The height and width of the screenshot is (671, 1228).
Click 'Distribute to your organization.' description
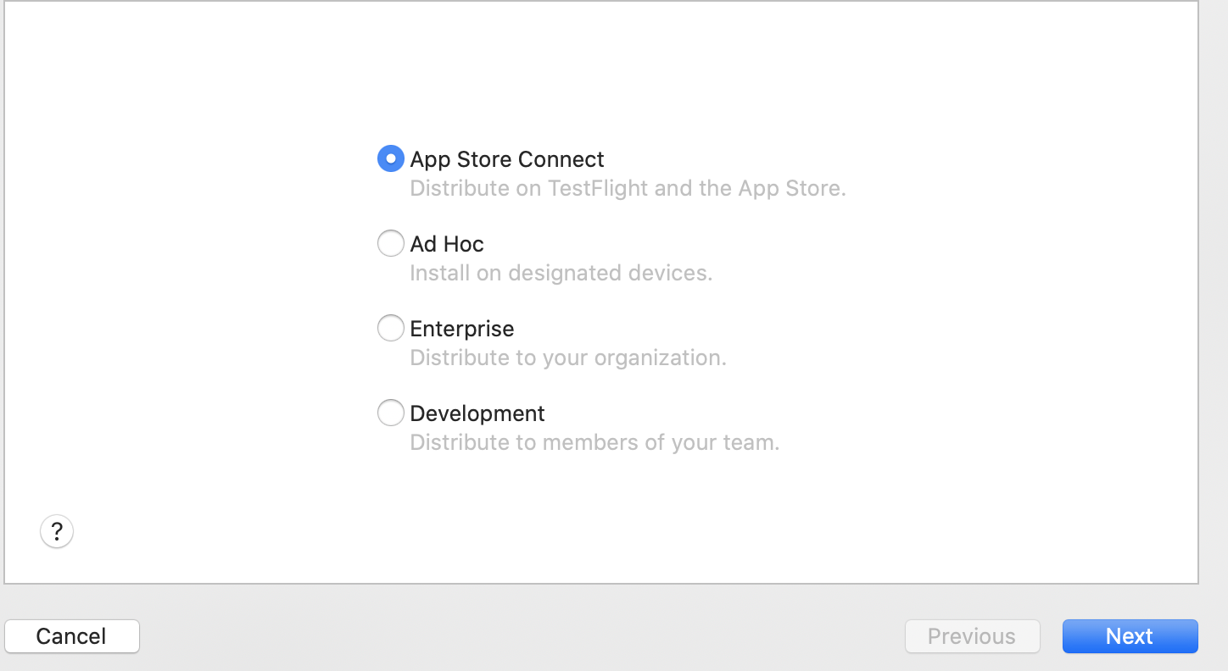pos(568,358)
